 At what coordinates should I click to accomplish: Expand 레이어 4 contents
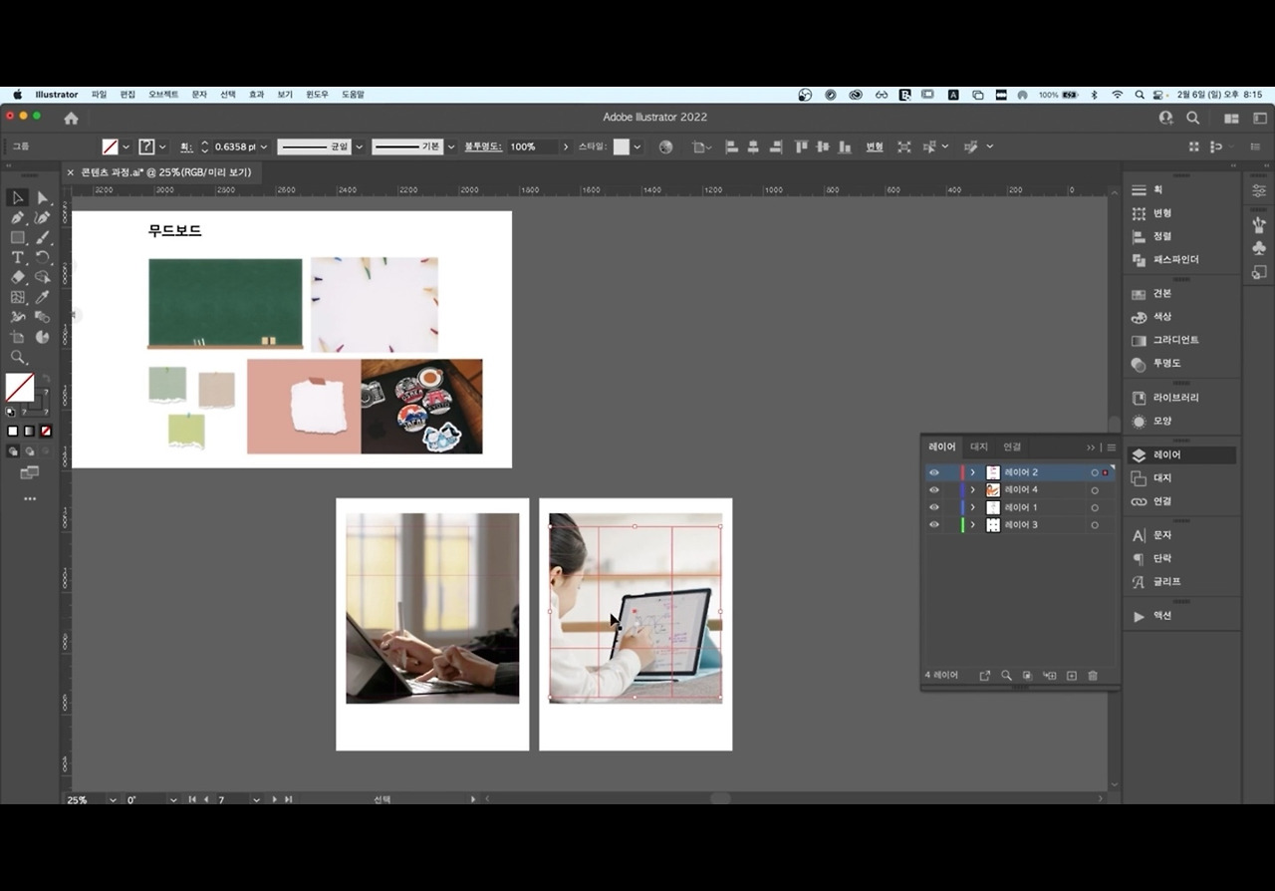973,490
